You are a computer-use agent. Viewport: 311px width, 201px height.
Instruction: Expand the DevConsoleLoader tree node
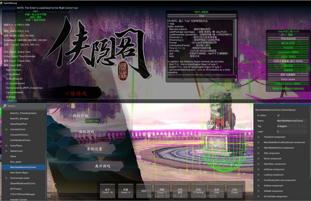coord(7,178)
